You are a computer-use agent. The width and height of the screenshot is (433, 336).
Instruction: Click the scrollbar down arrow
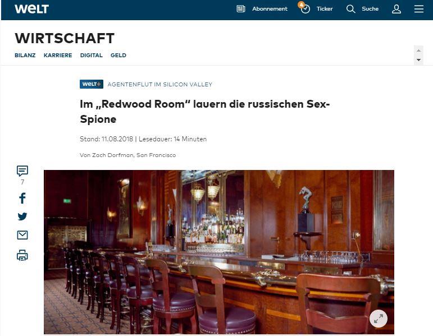click(418, 60)
